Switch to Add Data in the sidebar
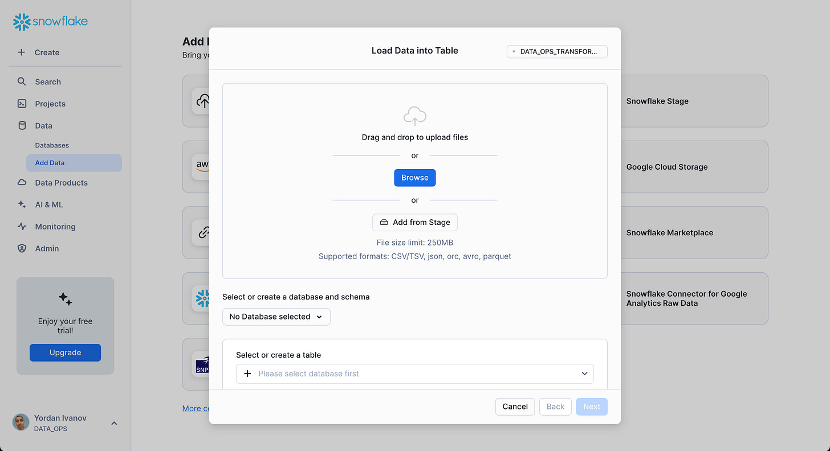The width and height of the screenshot is (830, 451). coord(50,162)
